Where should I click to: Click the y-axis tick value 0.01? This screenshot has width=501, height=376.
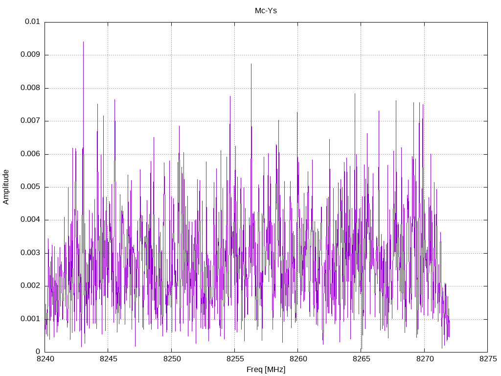32,22
